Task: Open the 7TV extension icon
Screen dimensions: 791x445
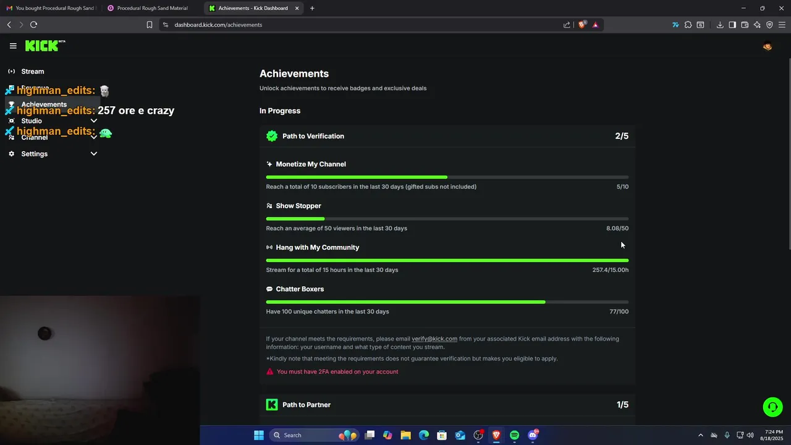Action: 675,25
